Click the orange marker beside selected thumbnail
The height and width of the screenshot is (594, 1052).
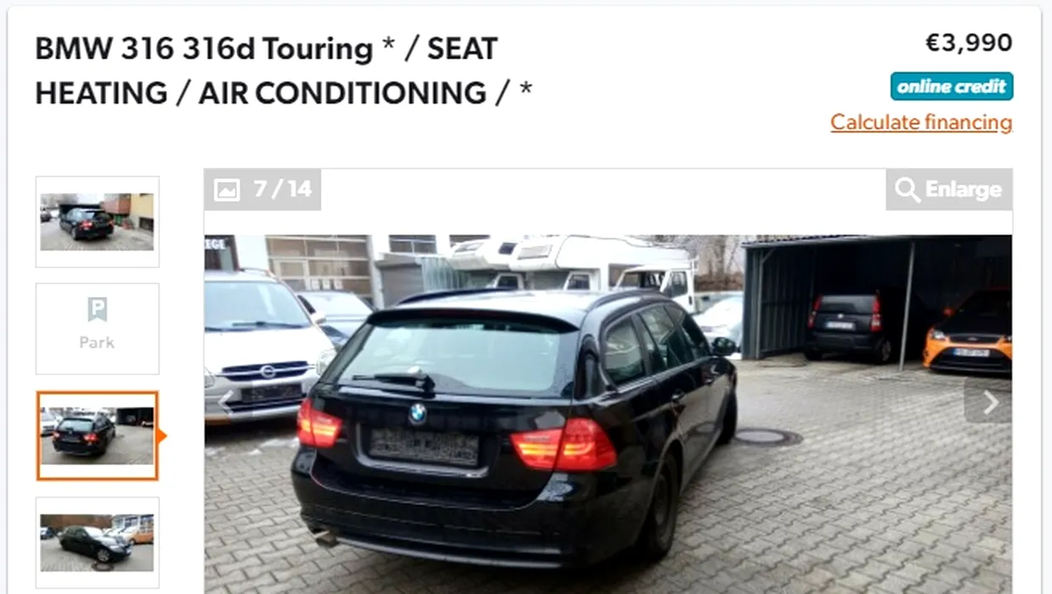click(162, 436)
